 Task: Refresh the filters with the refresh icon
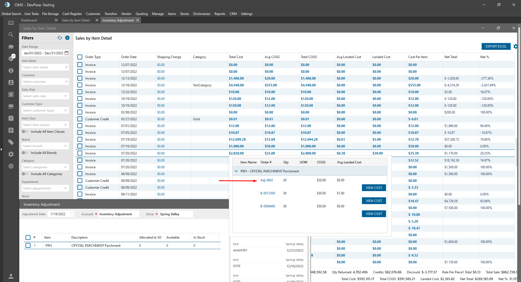click(x=60, y=38)
